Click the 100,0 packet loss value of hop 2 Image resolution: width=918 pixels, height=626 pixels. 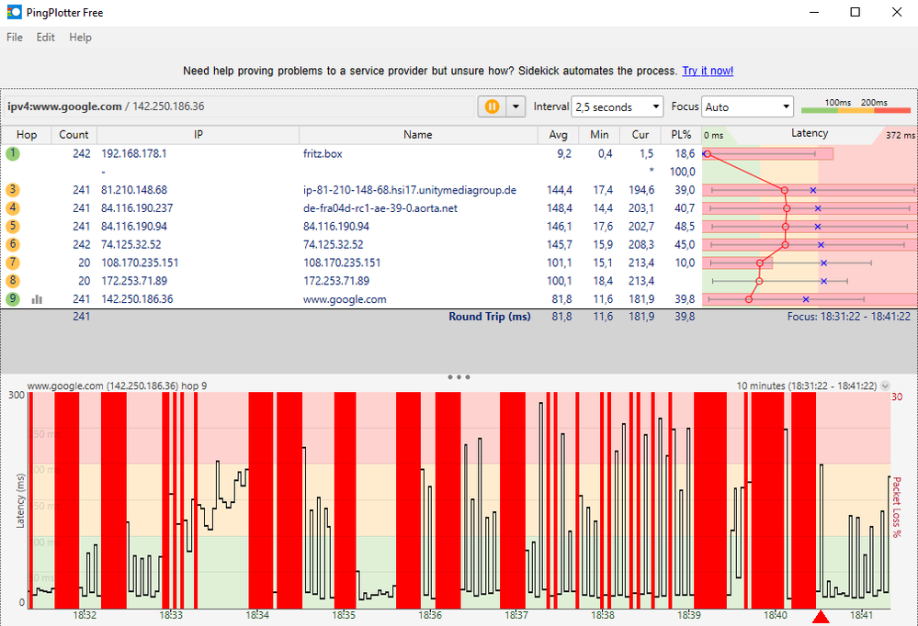683,172
